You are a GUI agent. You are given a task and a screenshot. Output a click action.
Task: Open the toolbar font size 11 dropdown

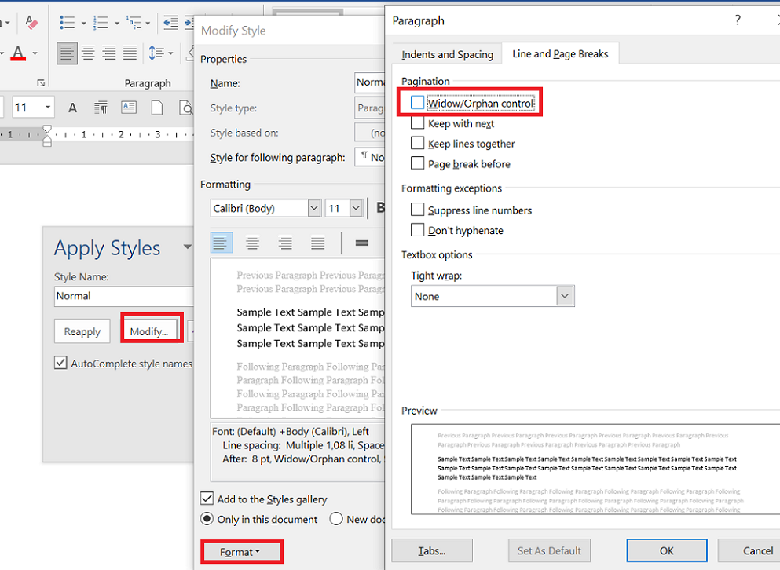pyautogui.click(x=48, y=108)
